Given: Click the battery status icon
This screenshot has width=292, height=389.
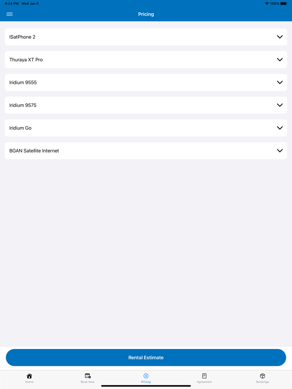Looking at the screenshot, I should (283, 4).
